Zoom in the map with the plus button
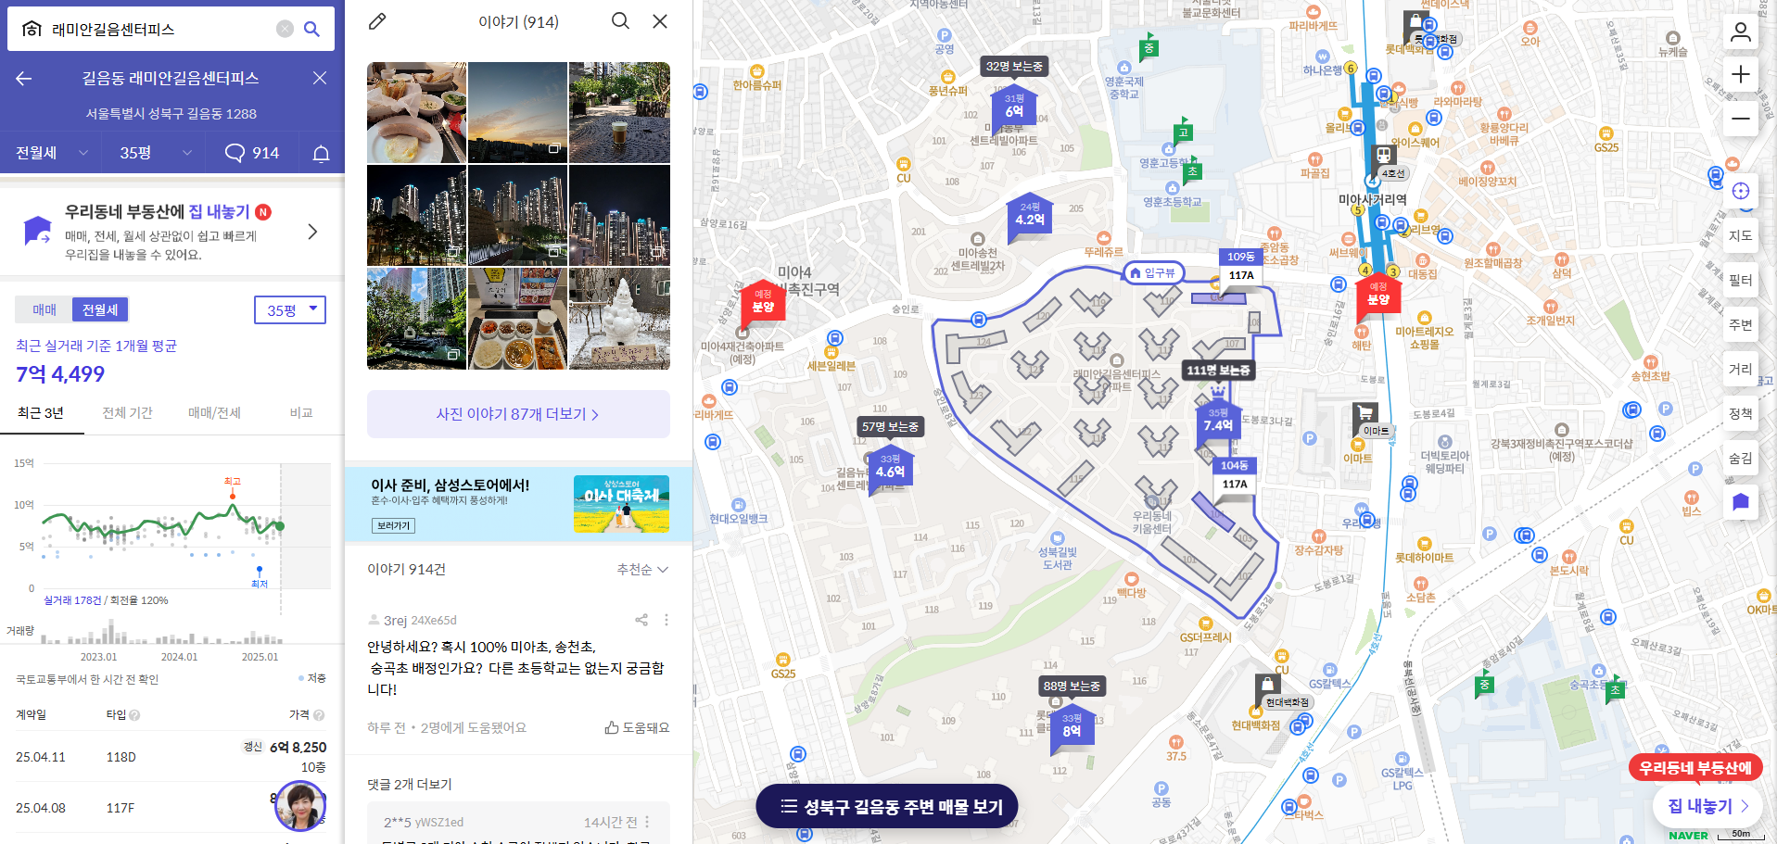Image resolution: width=1777 pixels, height=844 pixels. 1741,74
